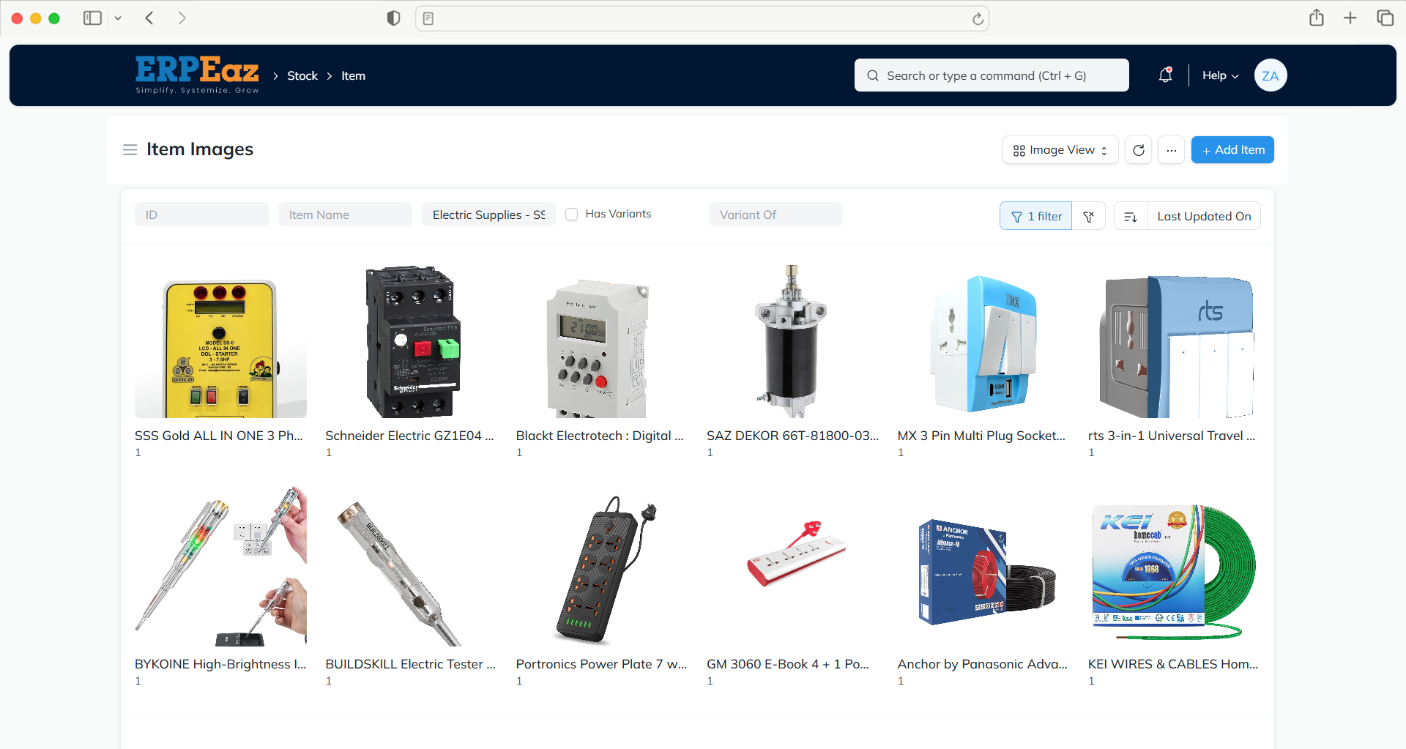The image size is (1406, 749).
Task: Clear filters with the filter-remove icon
Action: 1089,217
